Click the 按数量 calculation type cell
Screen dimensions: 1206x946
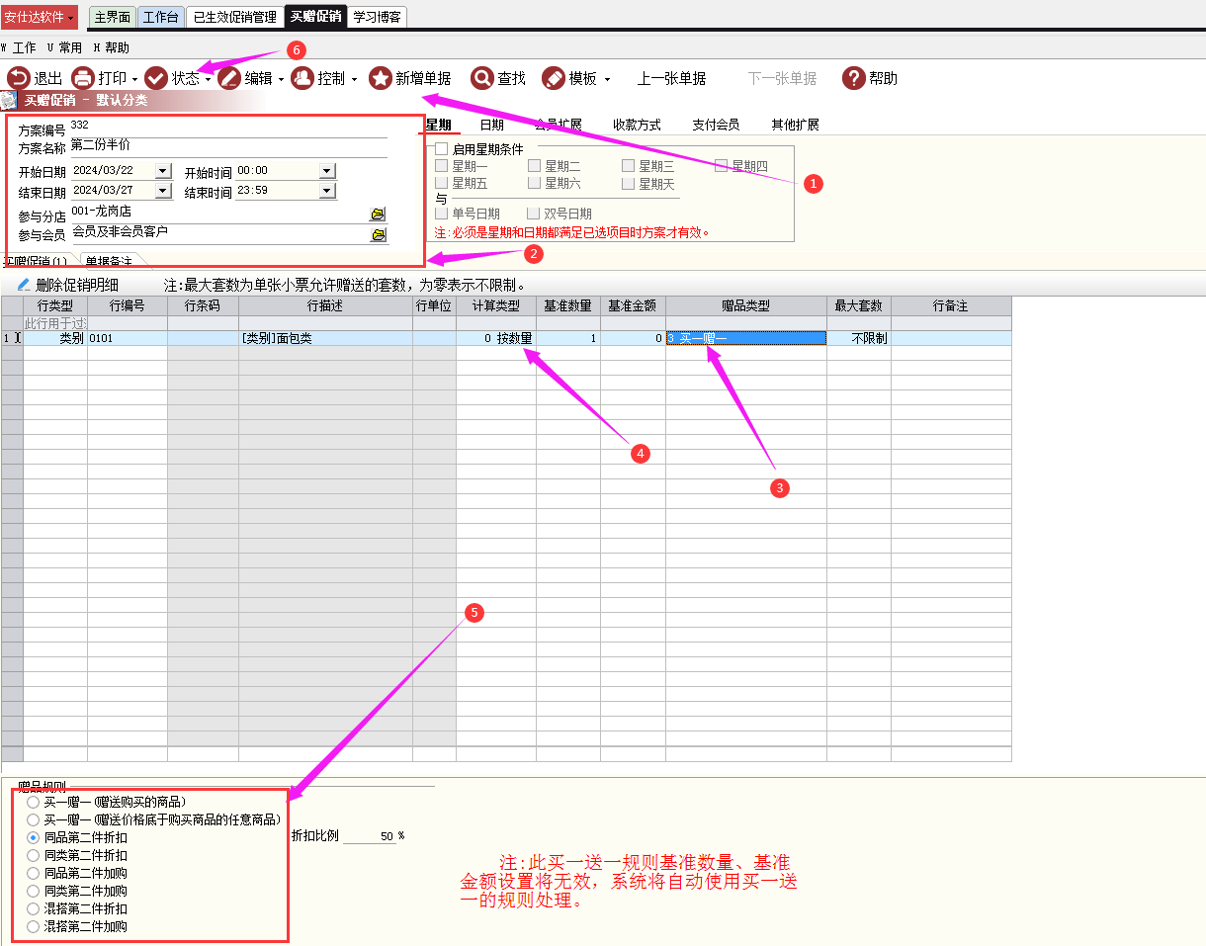pos(496,338)
